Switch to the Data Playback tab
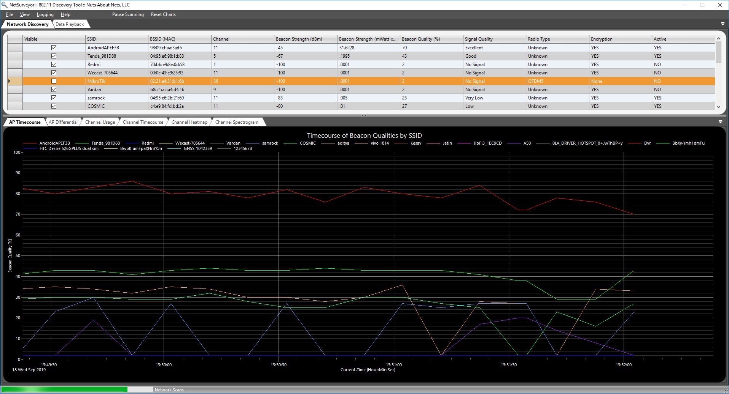This screenshot has width=729, height=394. tap(70, 24)
